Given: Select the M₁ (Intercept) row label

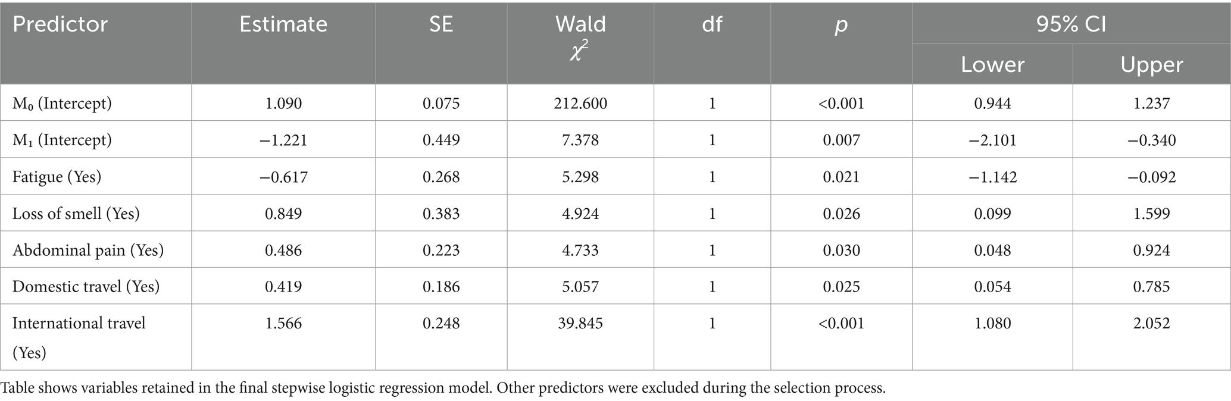Looking at the screenshot, I should pyautogui.click(x=62, y=140).
